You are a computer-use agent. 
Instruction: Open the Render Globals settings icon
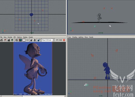17,40
